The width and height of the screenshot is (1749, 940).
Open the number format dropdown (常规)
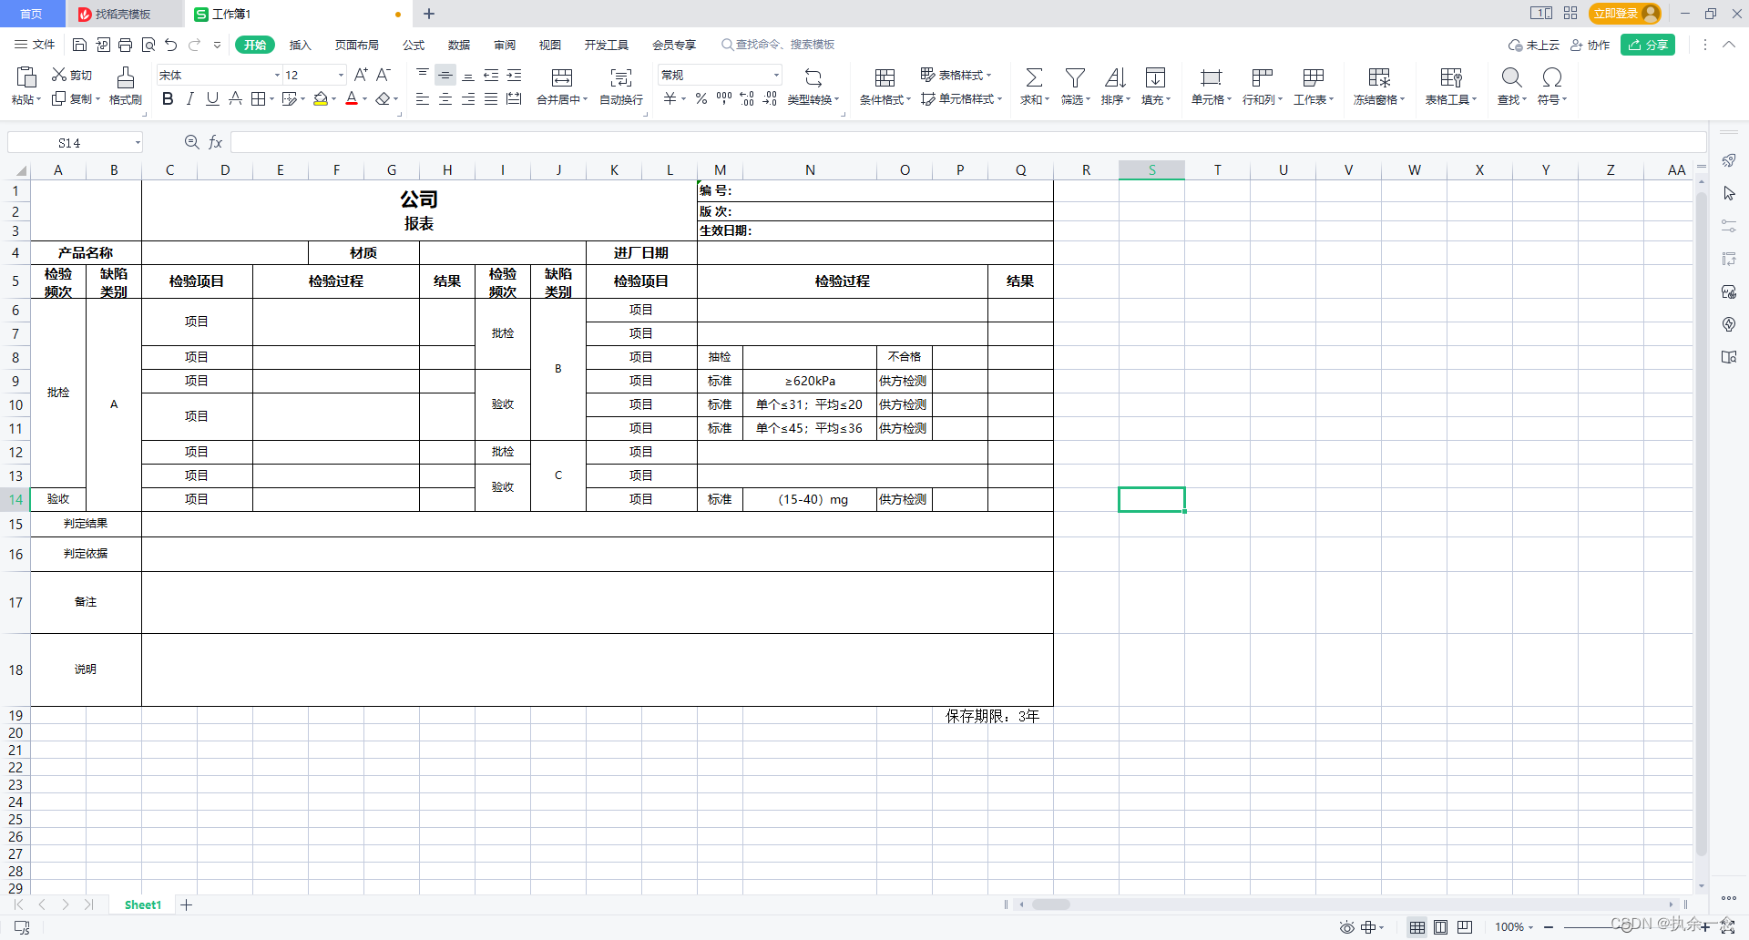(776, 75)
